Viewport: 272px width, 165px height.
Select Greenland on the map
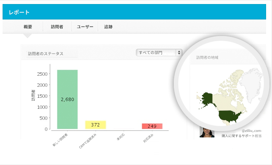click(x=251, y=85)
